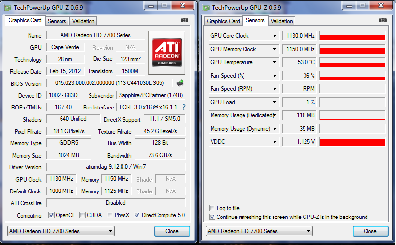Click the Close button in the Sensors window

(x=370, y=231)
